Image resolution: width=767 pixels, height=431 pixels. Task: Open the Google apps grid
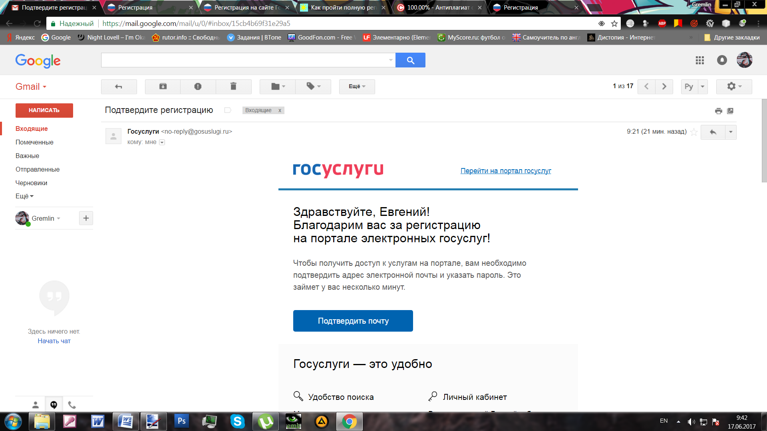[x=699, y=60]
